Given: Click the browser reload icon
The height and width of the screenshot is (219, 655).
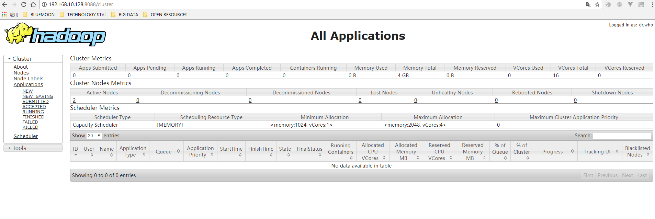Looking at the screenshot, I should pos(24,4).
